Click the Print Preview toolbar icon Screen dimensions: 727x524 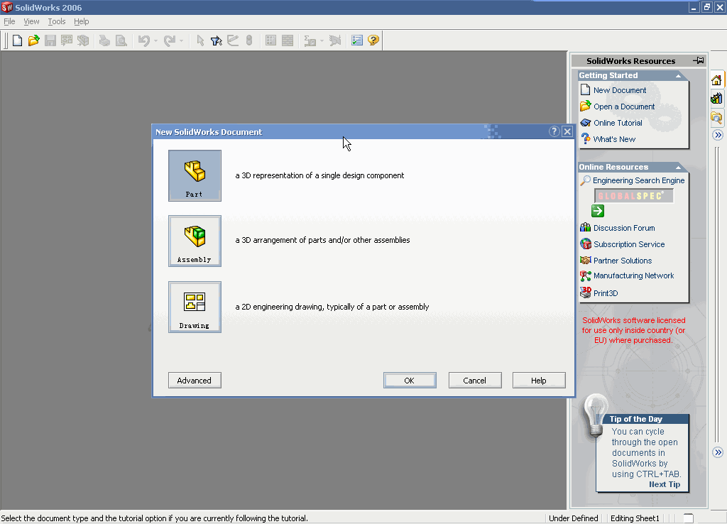tap(121, 40)
